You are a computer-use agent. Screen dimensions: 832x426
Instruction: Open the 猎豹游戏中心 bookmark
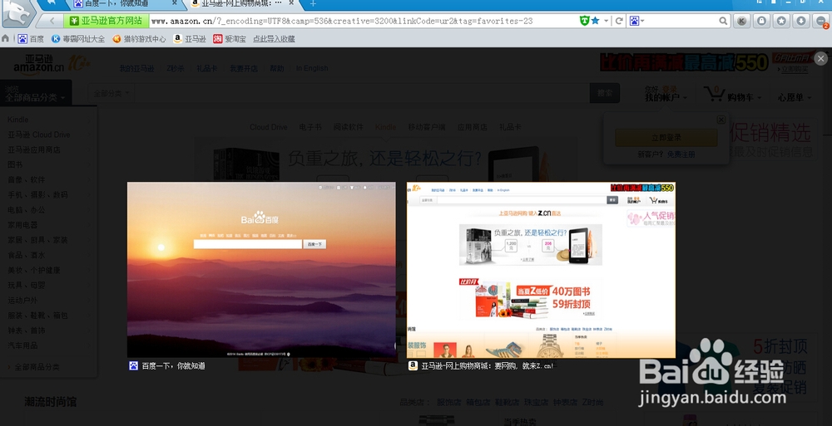pos(139,39)
